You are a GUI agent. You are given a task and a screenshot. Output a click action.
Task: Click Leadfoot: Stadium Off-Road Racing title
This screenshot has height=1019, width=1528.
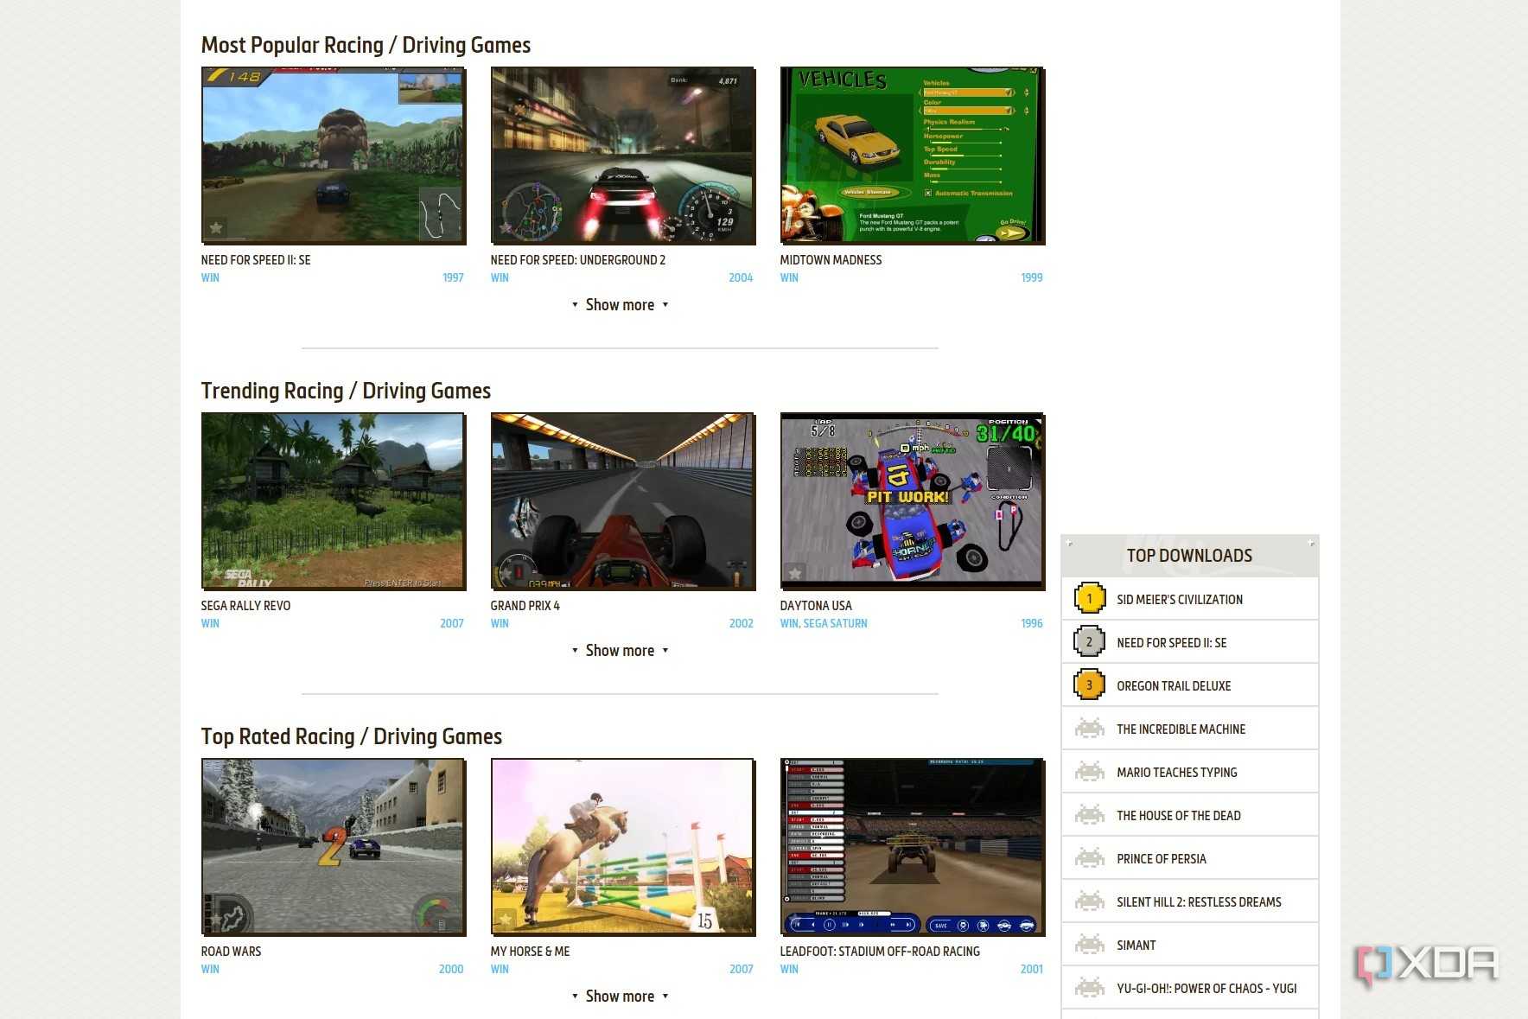pyautogui.click(x=880, y=952)
